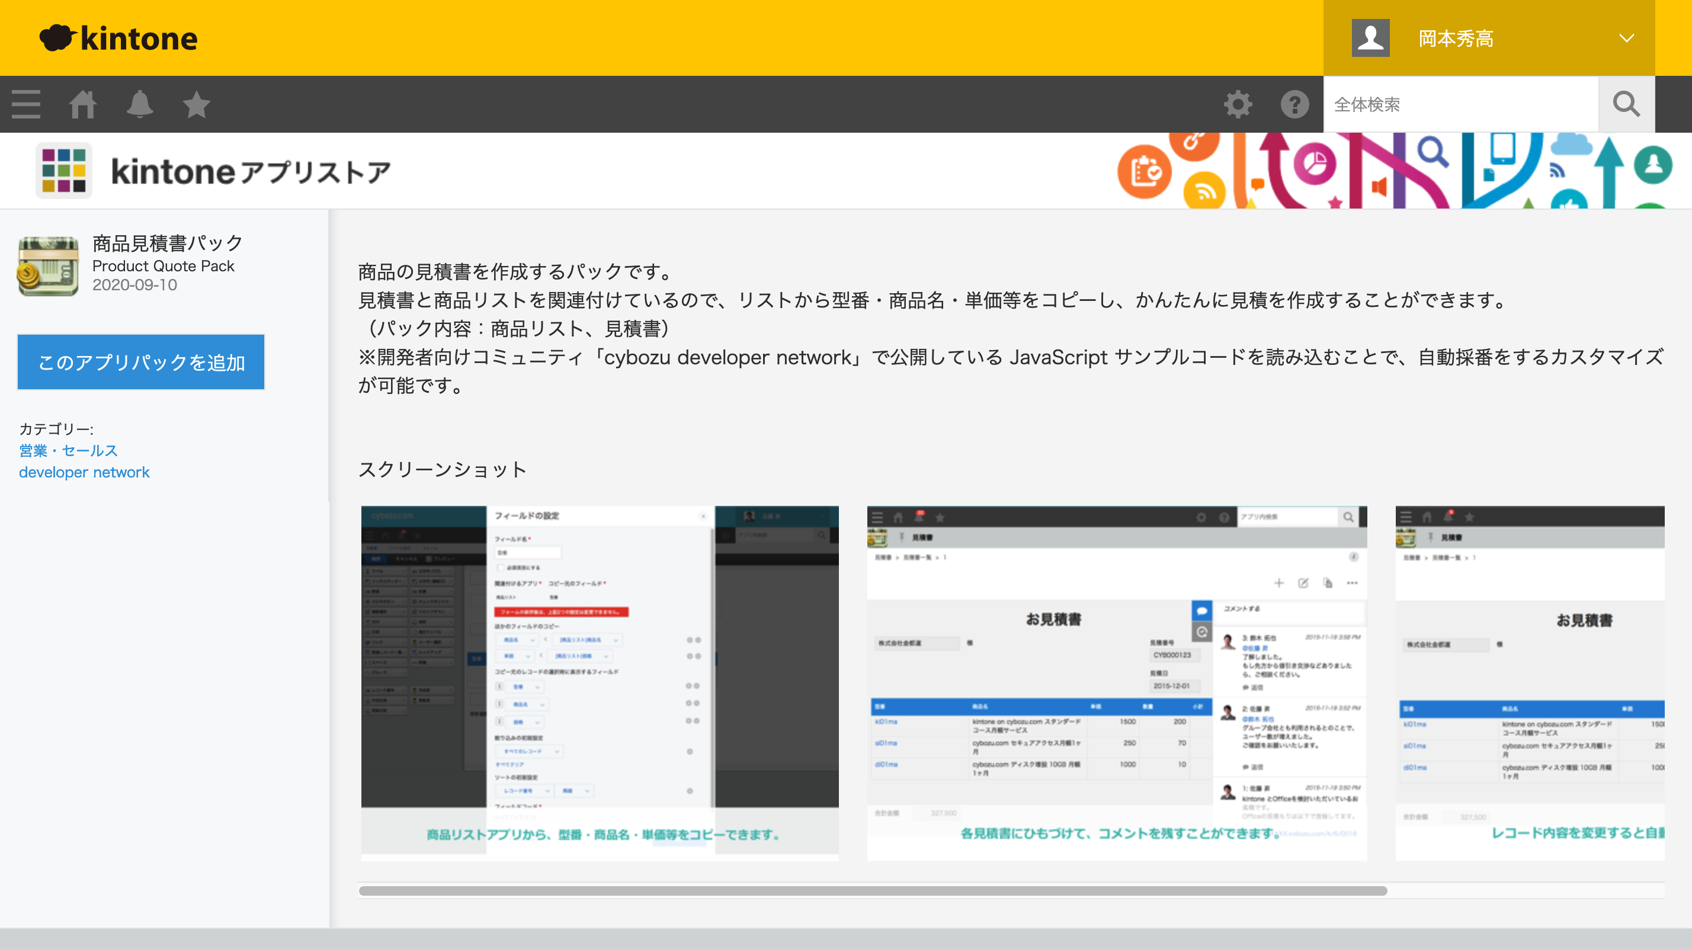Click the Product Quote Pack app icon
The image size is (1692, 949).
(48, 265)
